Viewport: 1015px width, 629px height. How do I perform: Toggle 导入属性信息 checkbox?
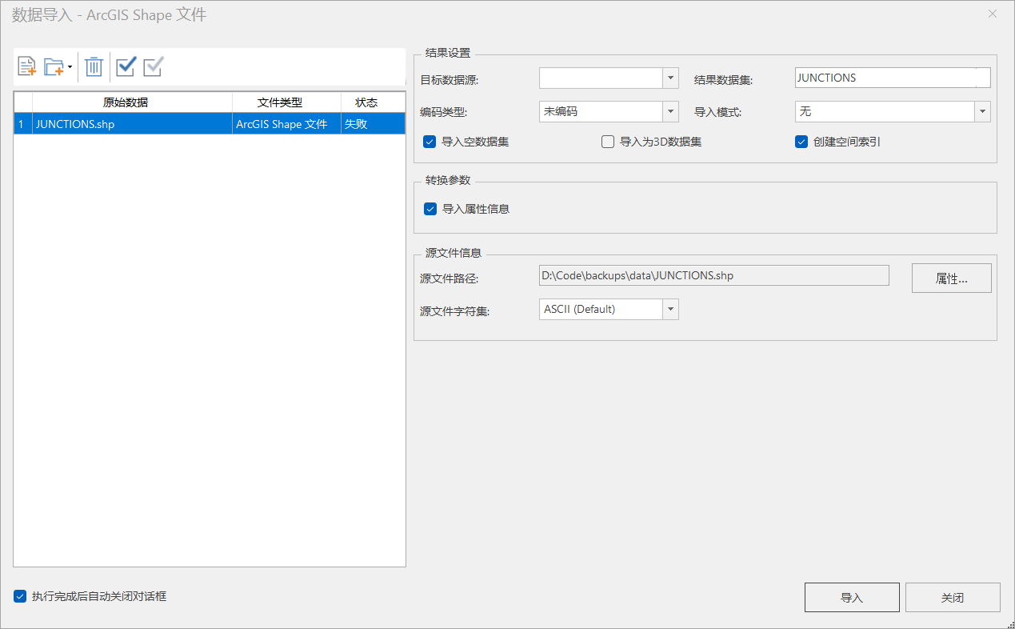[430, 209]
